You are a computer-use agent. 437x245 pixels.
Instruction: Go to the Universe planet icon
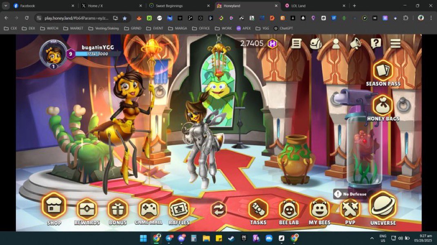(383, 208)
